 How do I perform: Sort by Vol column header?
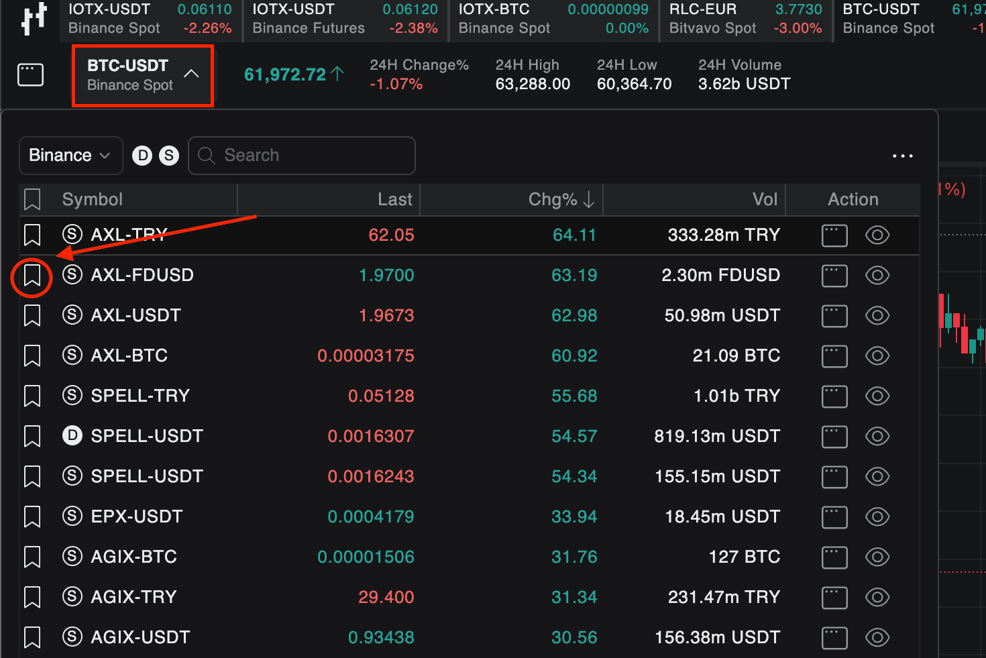765,199
